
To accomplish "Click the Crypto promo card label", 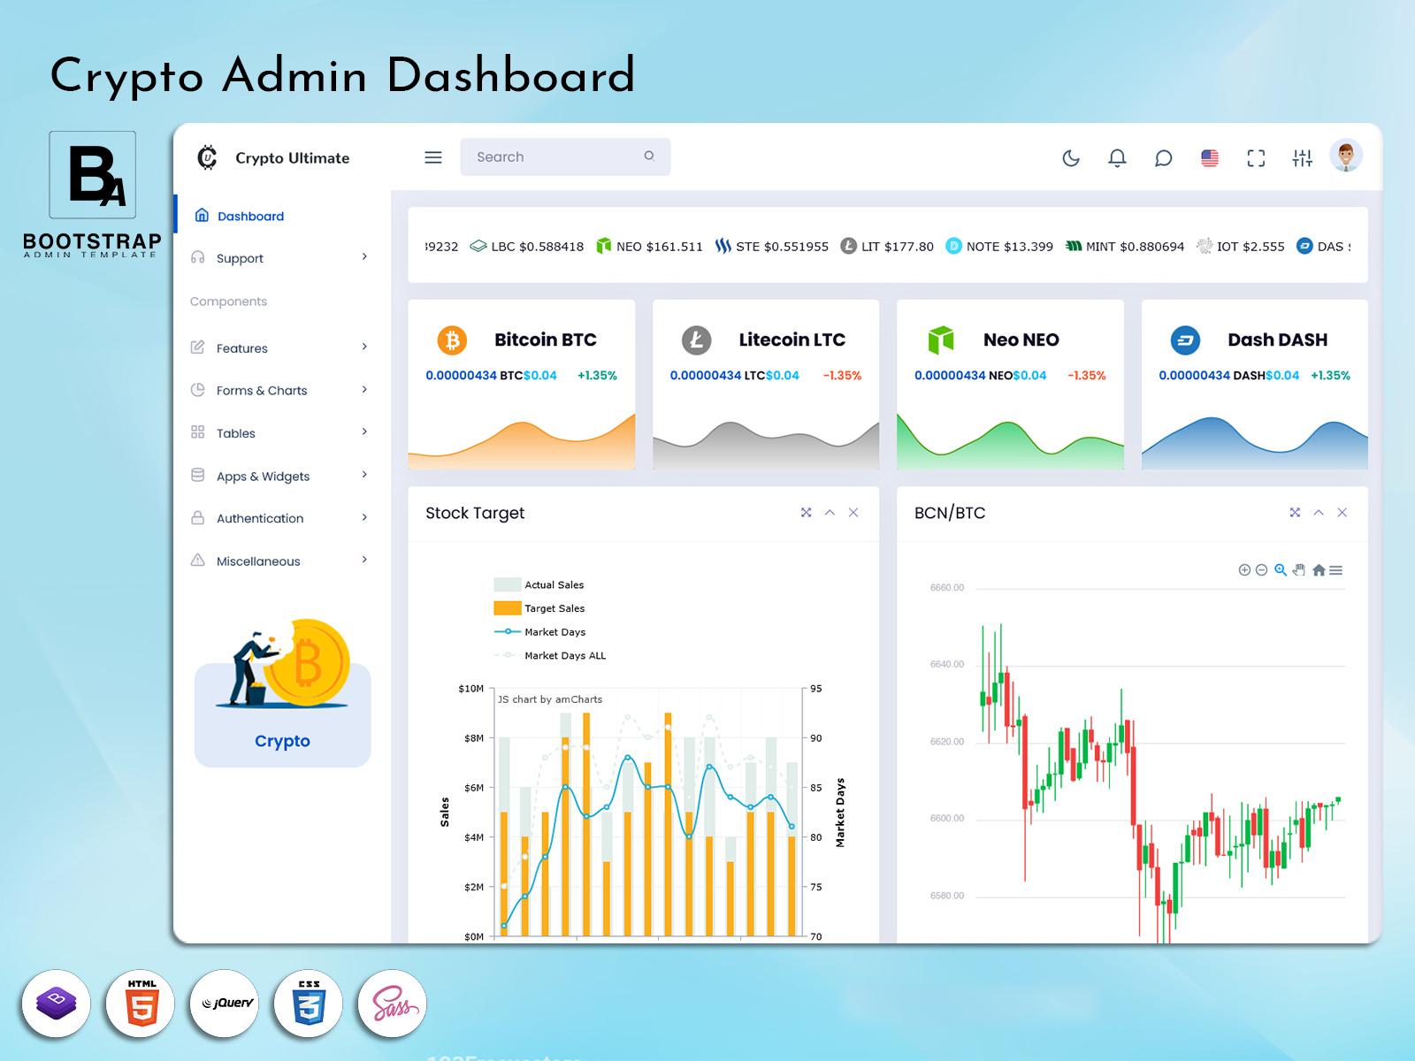I will click(x=282, y=741).
